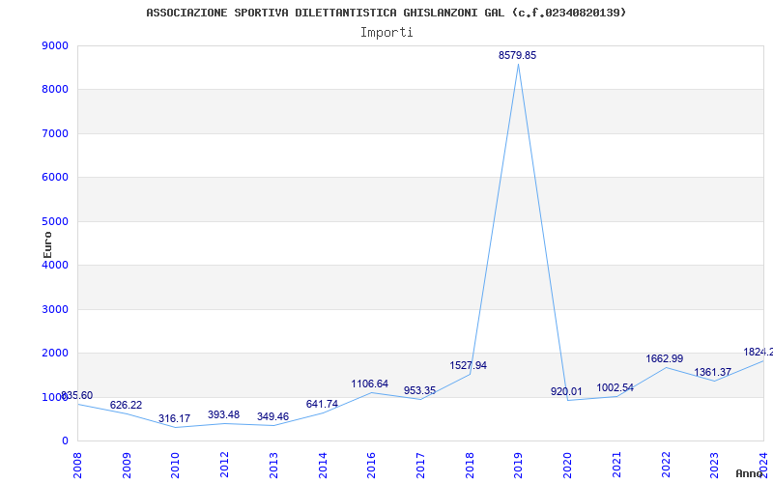Click the 953.35 data label
Screen dimensions: 773x483
click(x=419, y=390)
